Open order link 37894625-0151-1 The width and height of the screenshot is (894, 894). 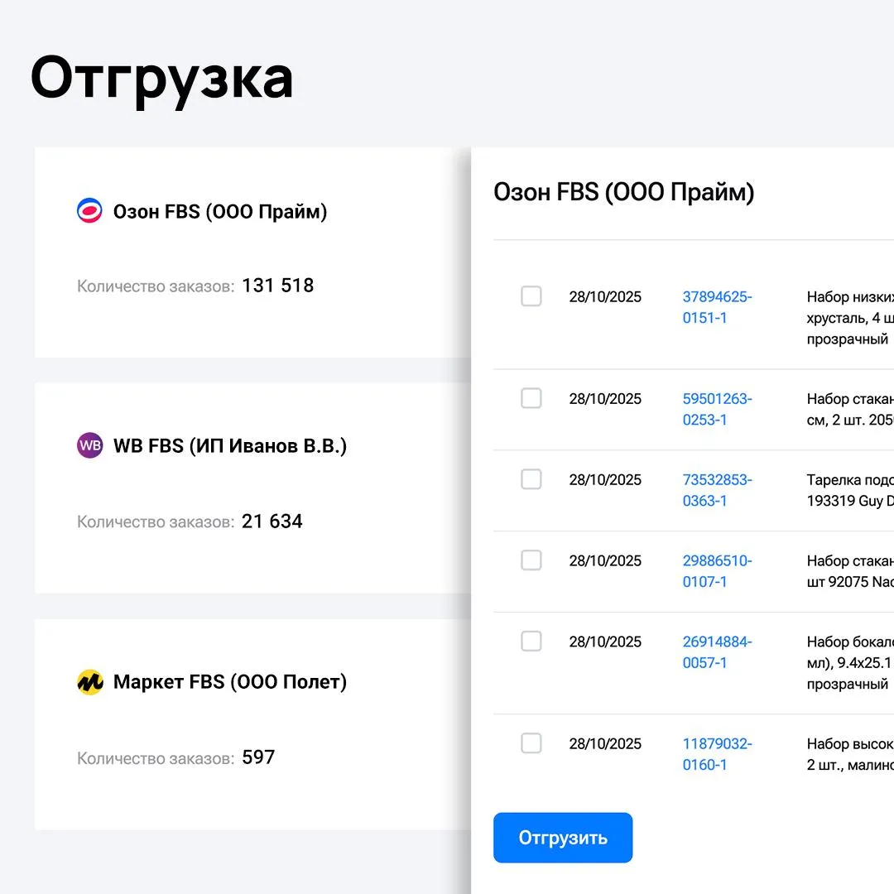(x=717, y=307)
